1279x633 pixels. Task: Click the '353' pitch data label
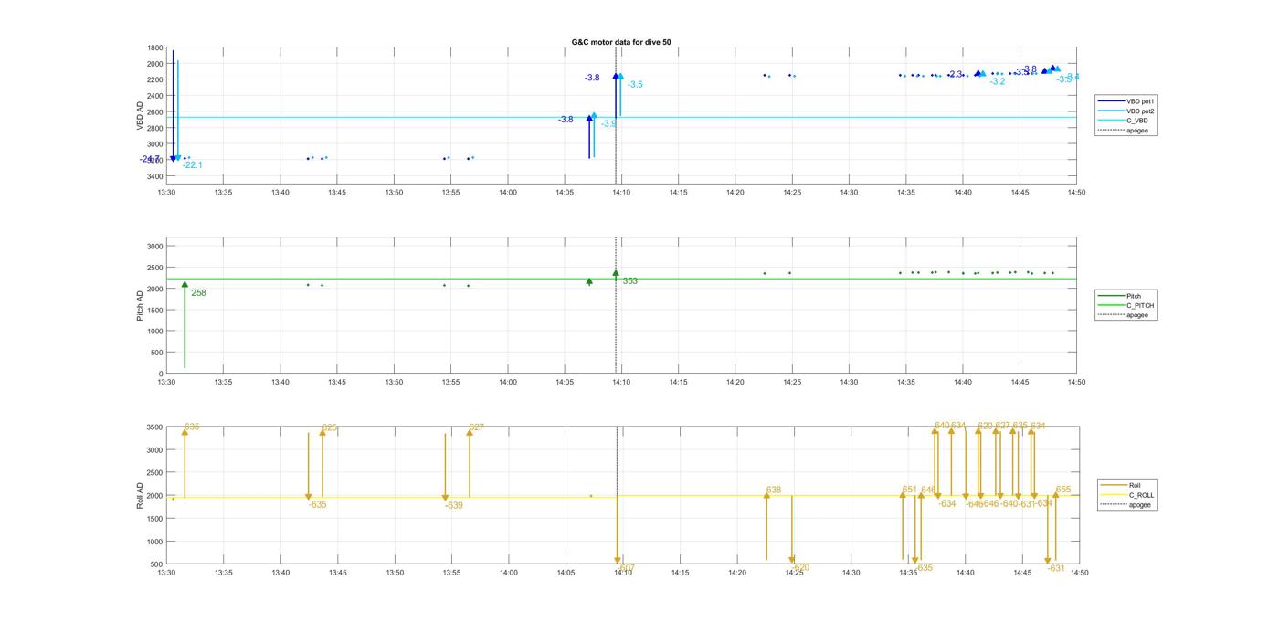point(630,281)
